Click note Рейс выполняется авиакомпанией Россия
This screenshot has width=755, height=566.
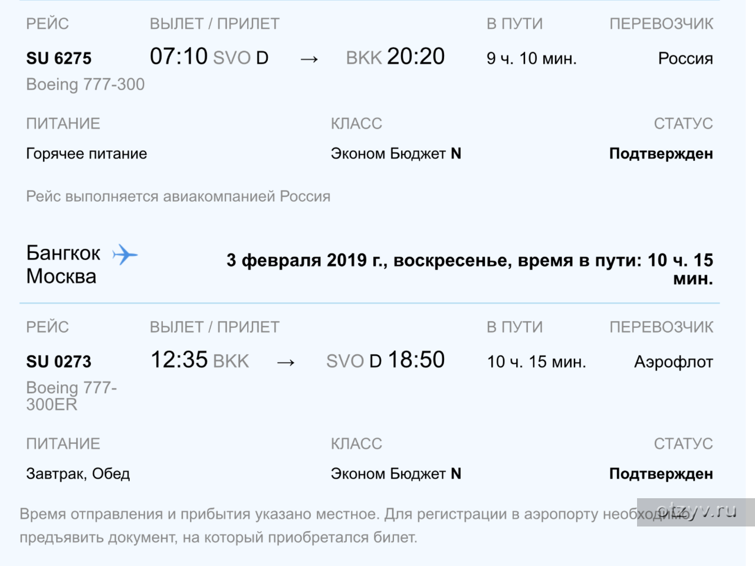178,196
